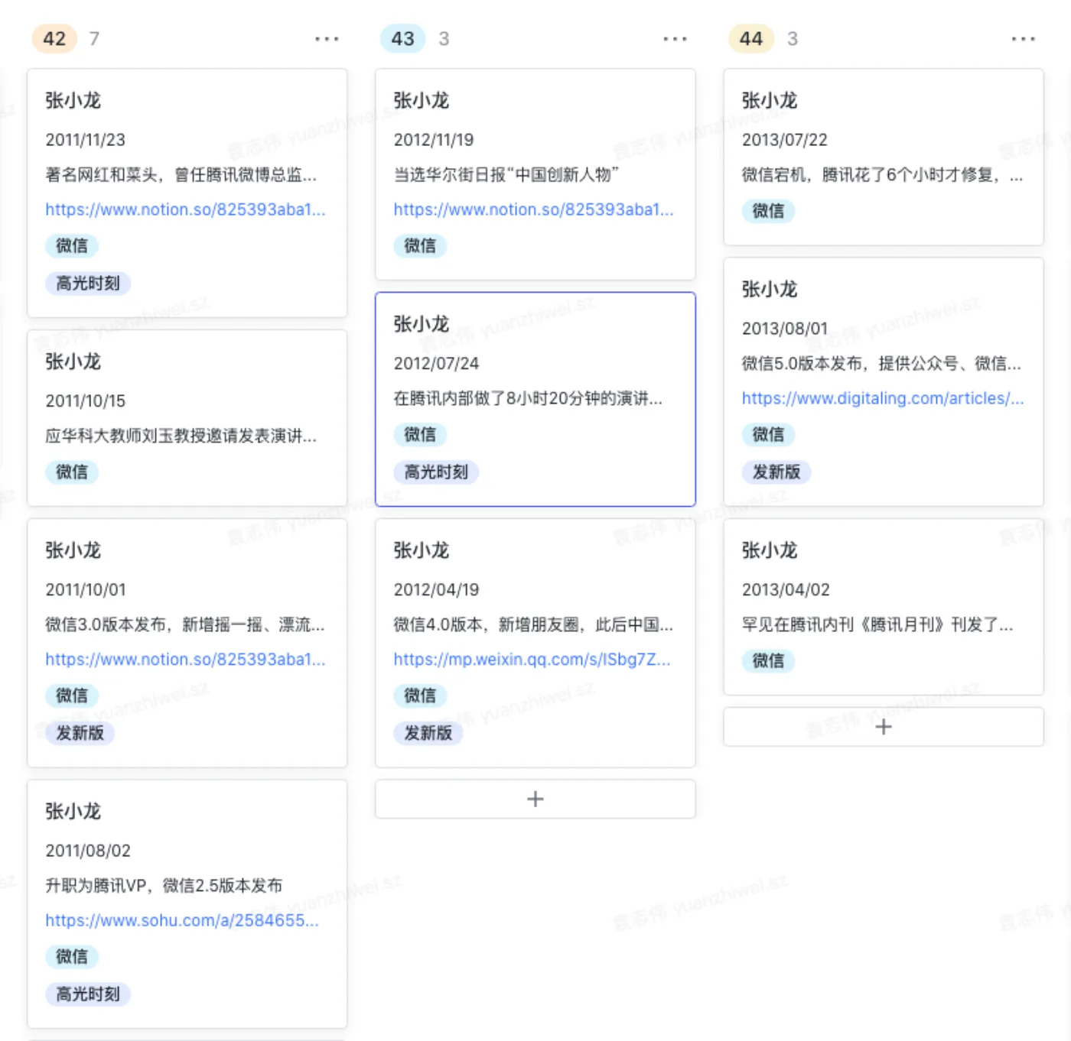Click the 高光时刻 tag on the 2012/07/24 card
This screenshot has height=1041, width=1071.
436,472
